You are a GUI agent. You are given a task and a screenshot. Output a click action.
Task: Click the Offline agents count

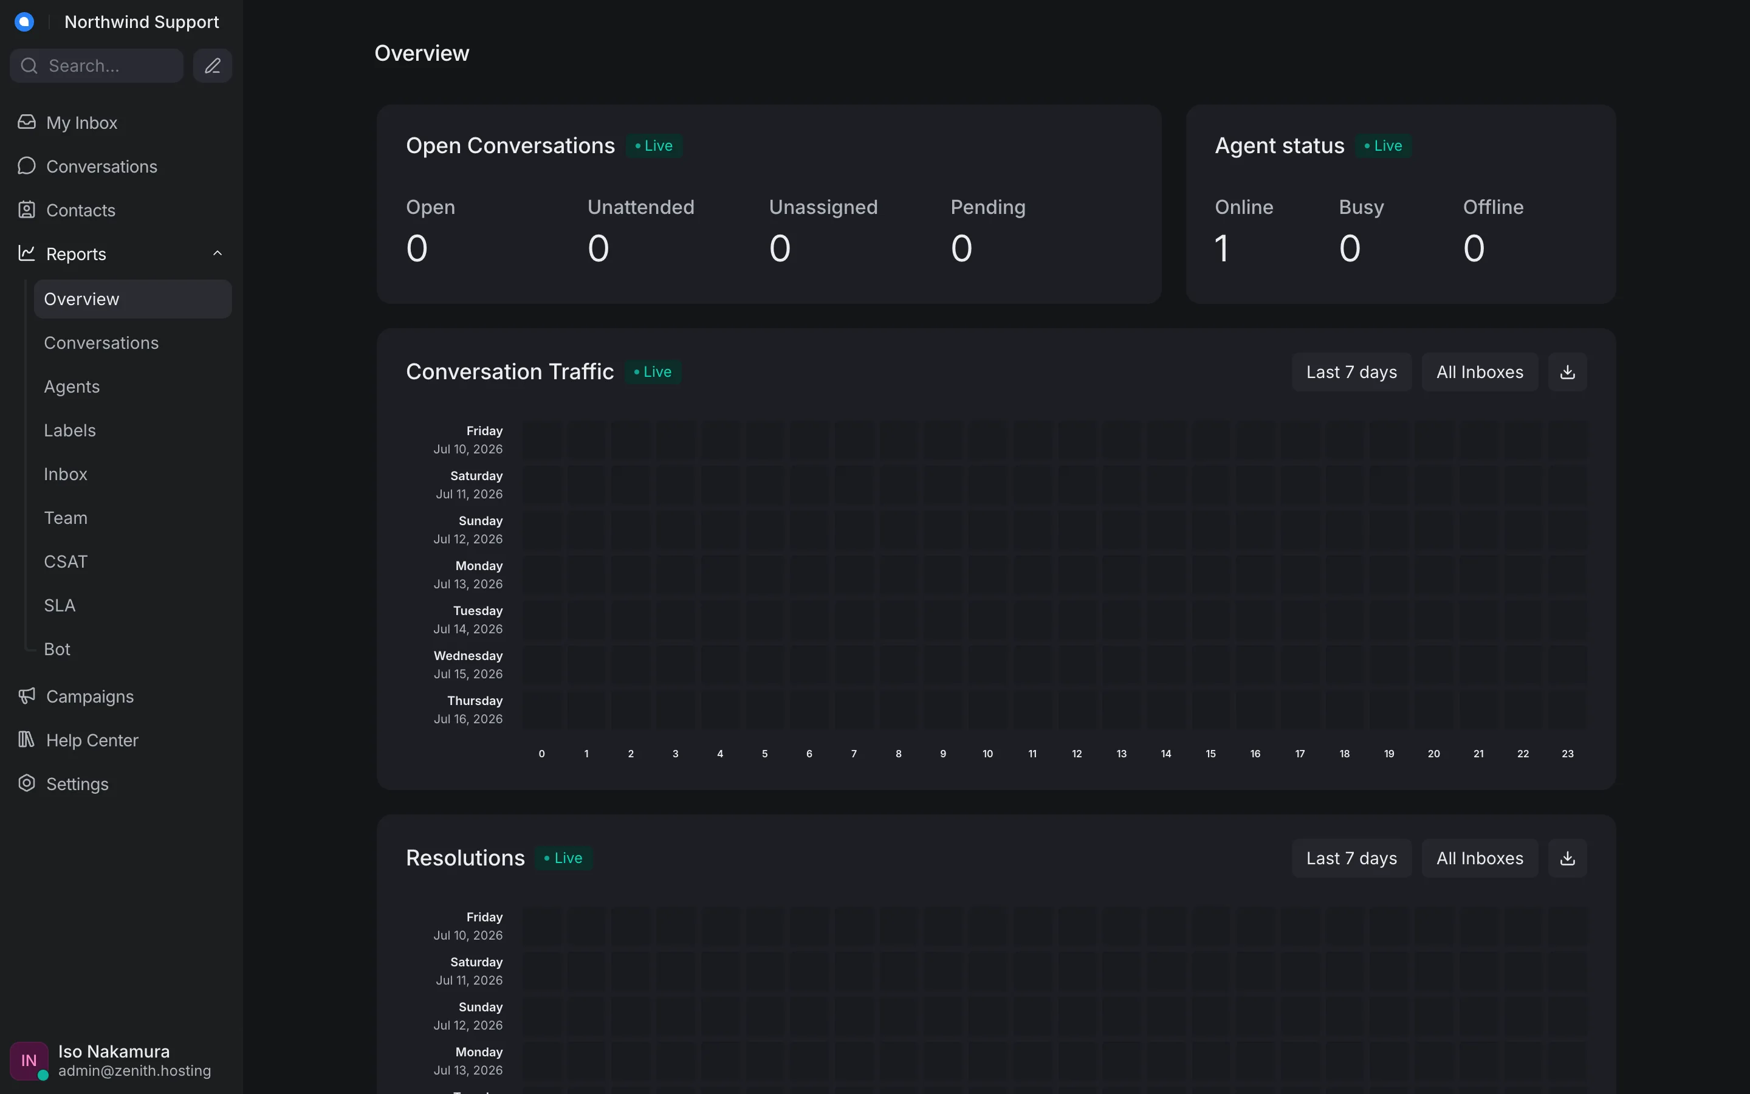coord(1475,249)
